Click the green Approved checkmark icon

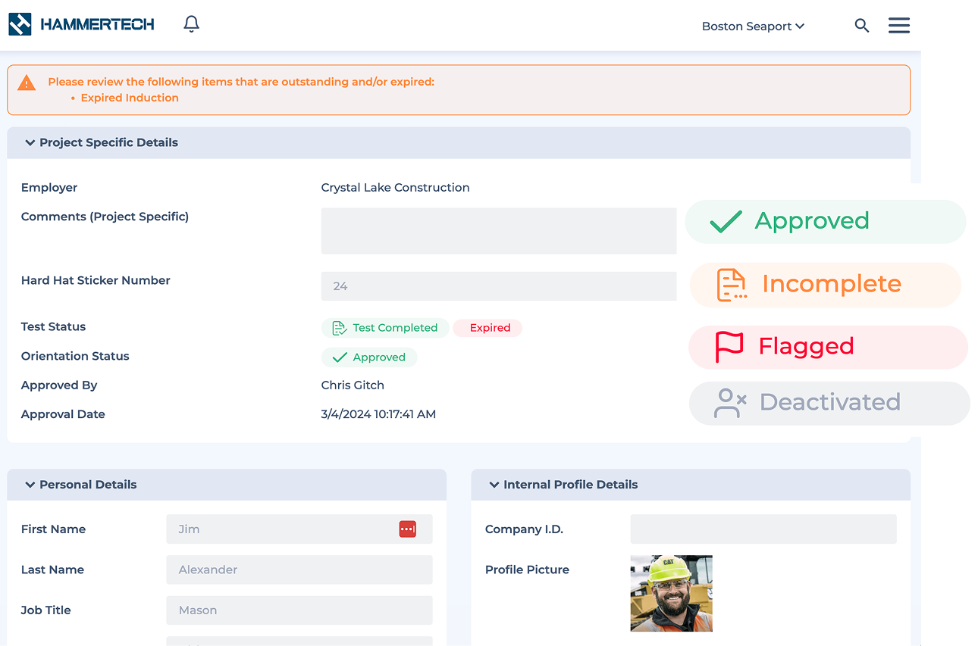pyautogui.click(x=726, y=221)
